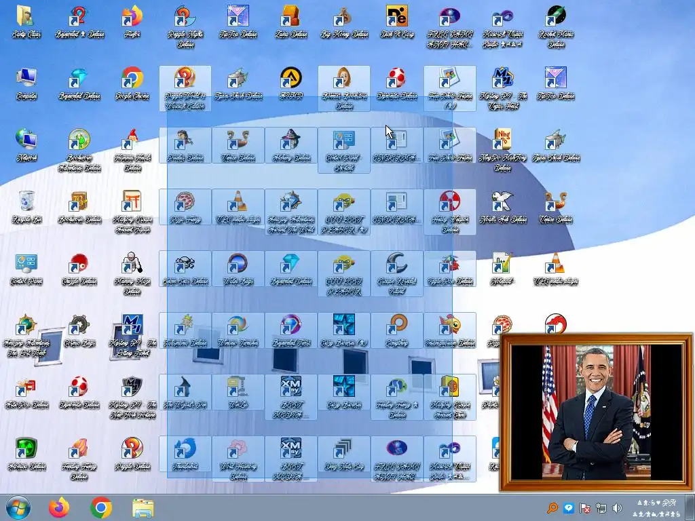Select the Bejeweled Twist shortcut
Image resolution: width=695 pixels, height=521 pixels.
click(291, 330)
